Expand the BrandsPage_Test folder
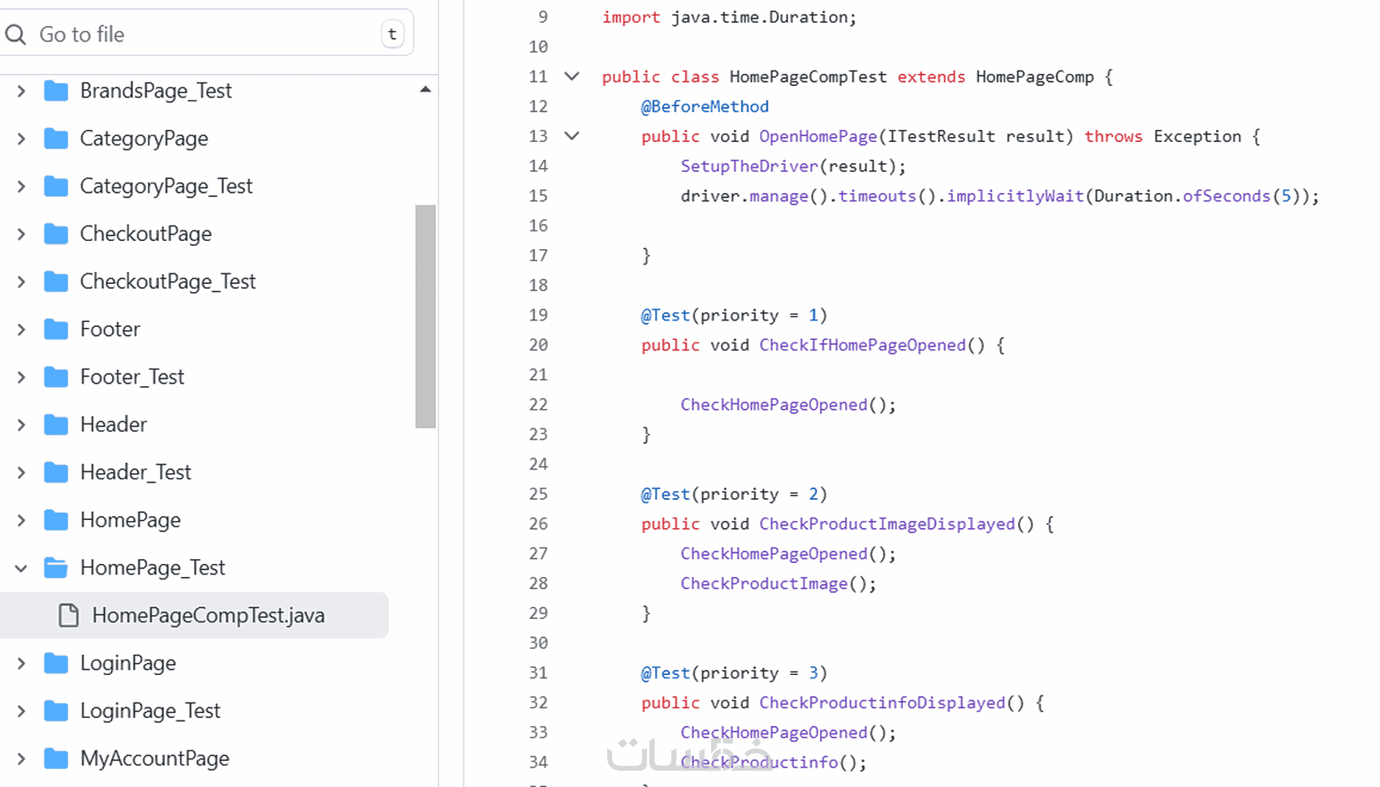 21,91
